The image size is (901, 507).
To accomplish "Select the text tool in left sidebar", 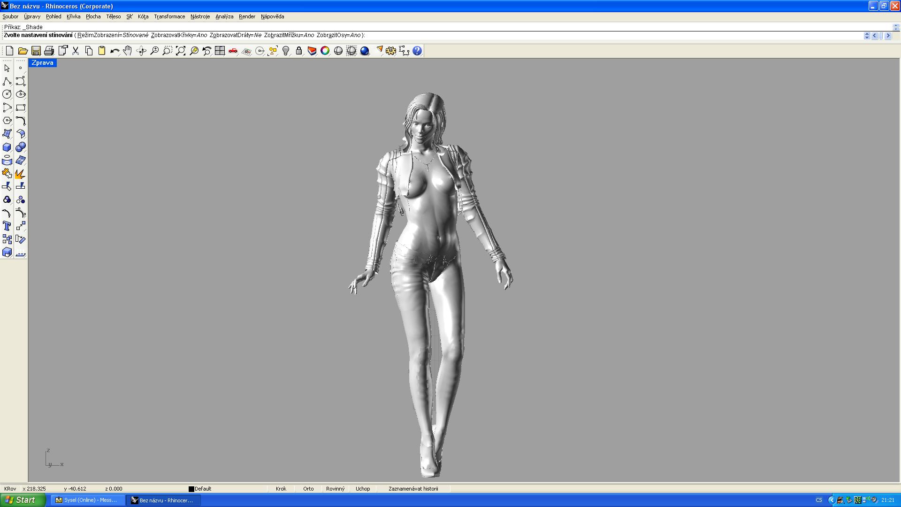I will click(7, 226).
